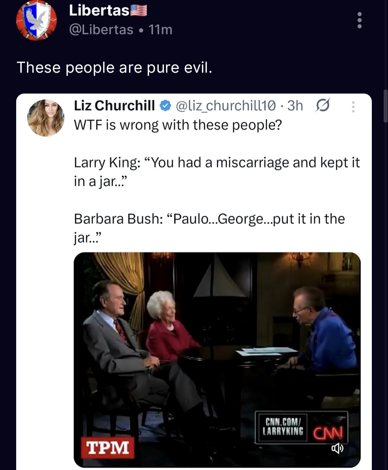
Task: Open the Grok actions icon on Liz Churchill's tweet
Action: (x=323, y=105)
